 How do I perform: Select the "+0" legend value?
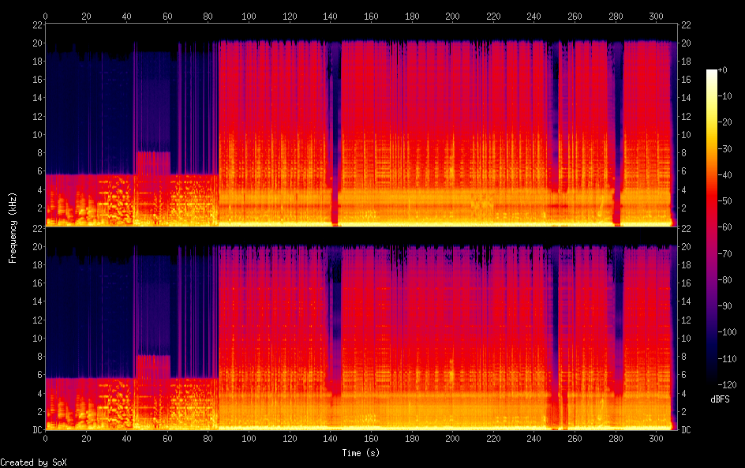(722, 69)
